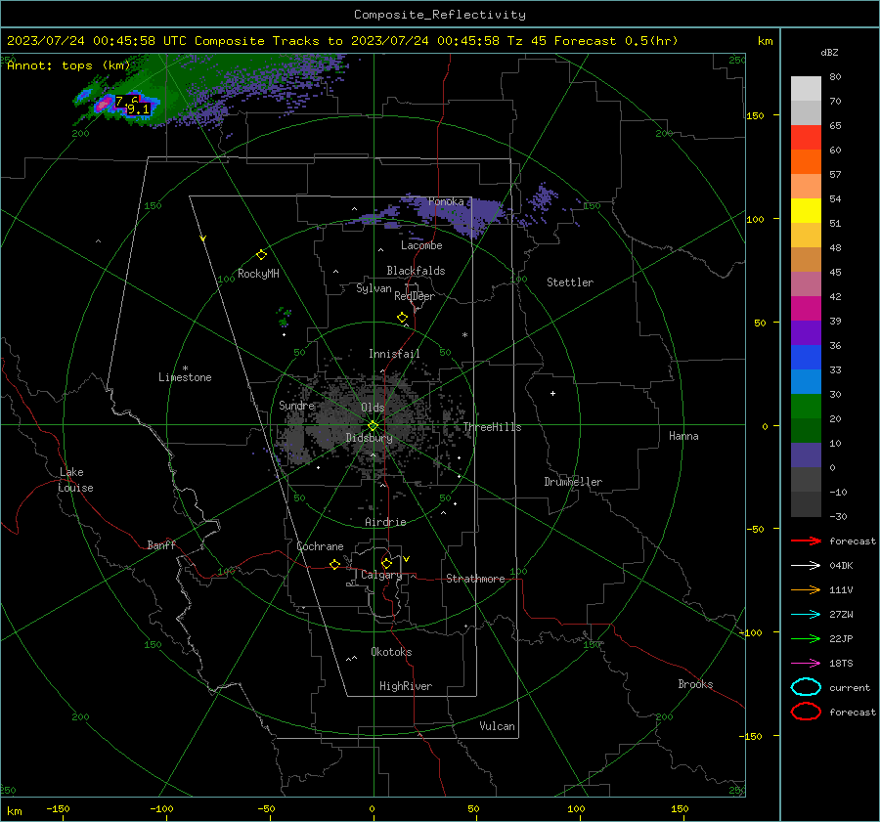The height and width of the screenshot is (822, 880).
Task: Click the red swatch for 60-65 dBZ
Action: click(806, 138)
